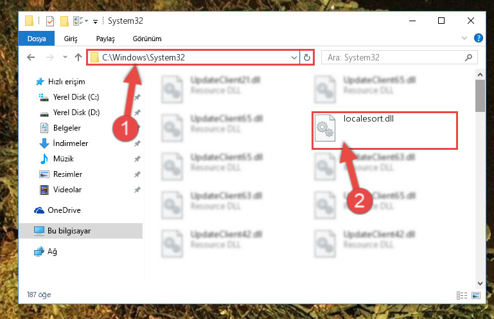Refresh the System32 folder view
The height and width of the screenshot is (319, 494).
point(307,57)
